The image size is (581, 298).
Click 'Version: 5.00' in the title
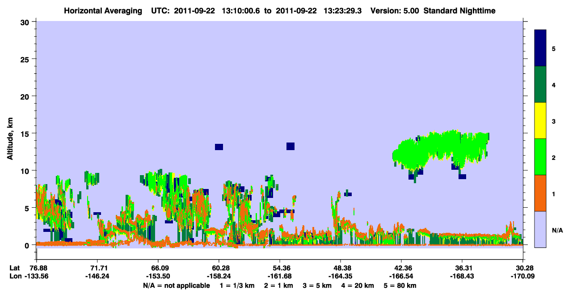[394, 11]
